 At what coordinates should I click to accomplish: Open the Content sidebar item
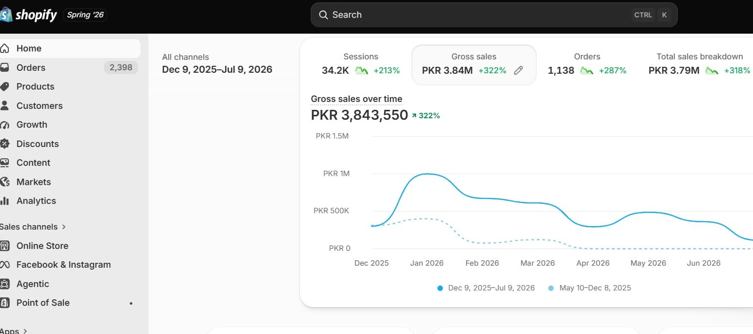pos(70,163)
